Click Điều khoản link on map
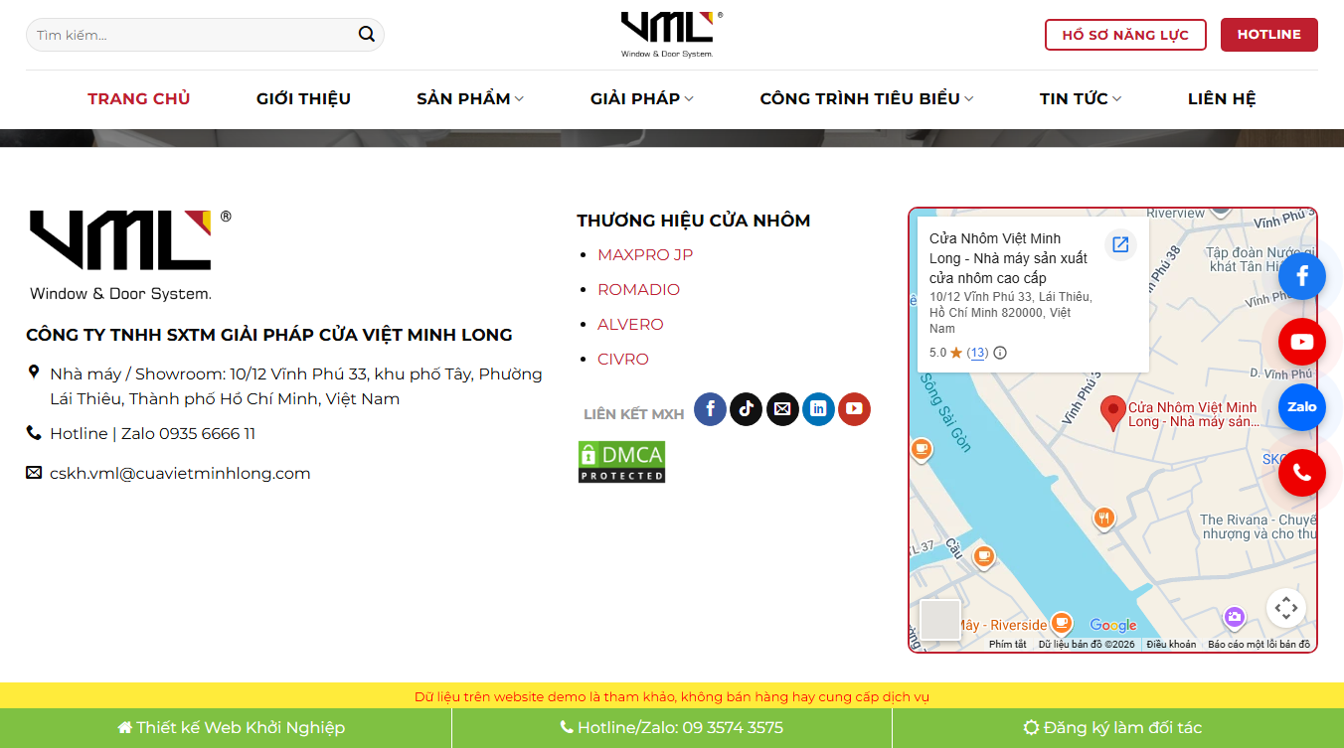 [1171, 645]
